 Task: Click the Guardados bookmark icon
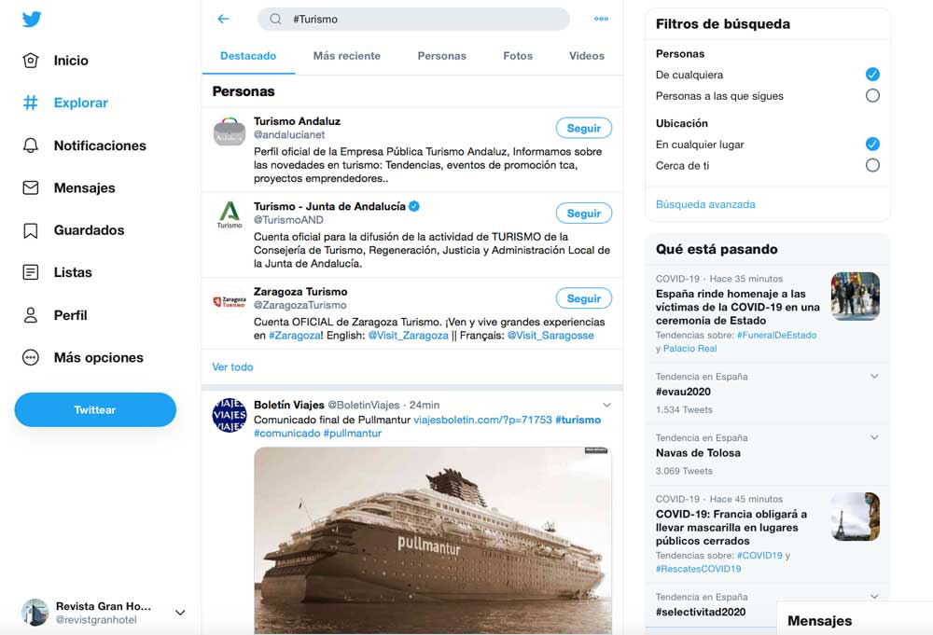31,230
